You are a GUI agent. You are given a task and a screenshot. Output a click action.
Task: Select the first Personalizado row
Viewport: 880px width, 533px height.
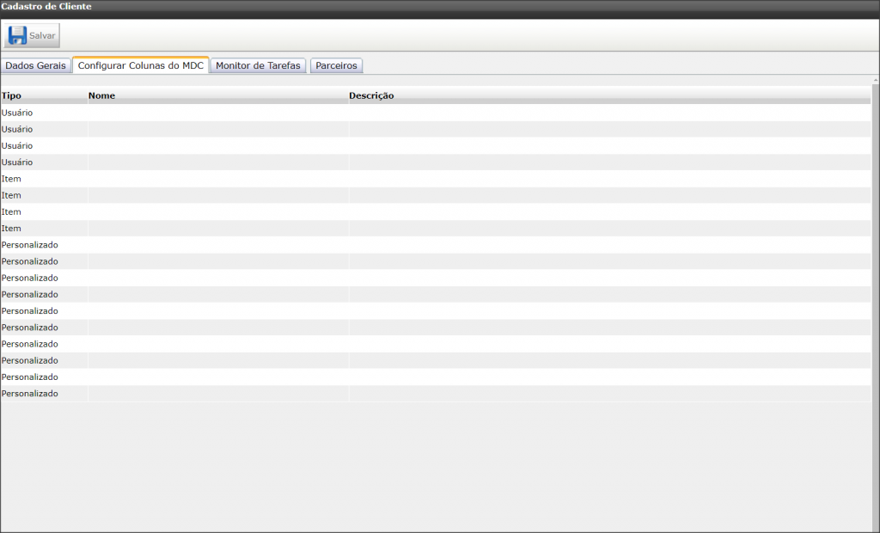tap(436, 245)
